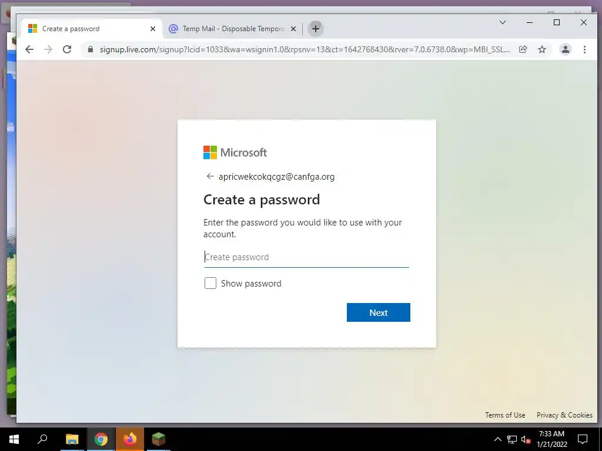The width and height of the screenshot is (602, 451).
Task: Open Windows search from the taskbar
Action: click(x=42, y=439)
